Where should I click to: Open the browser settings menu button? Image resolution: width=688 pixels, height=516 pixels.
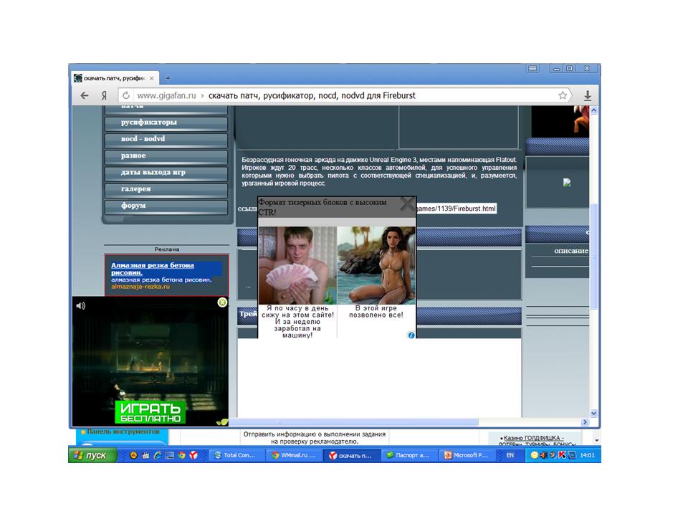pyautogui.click(x=532, y=69)
